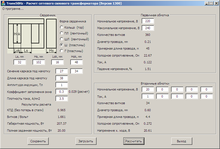The image size is (220, 149).
Task: Click the «0.029 (расчет)» value
Action: tap(79, 92)
